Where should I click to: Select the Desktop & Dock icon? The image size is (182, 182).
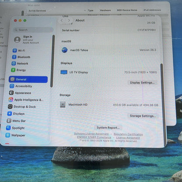coord(10,107)
